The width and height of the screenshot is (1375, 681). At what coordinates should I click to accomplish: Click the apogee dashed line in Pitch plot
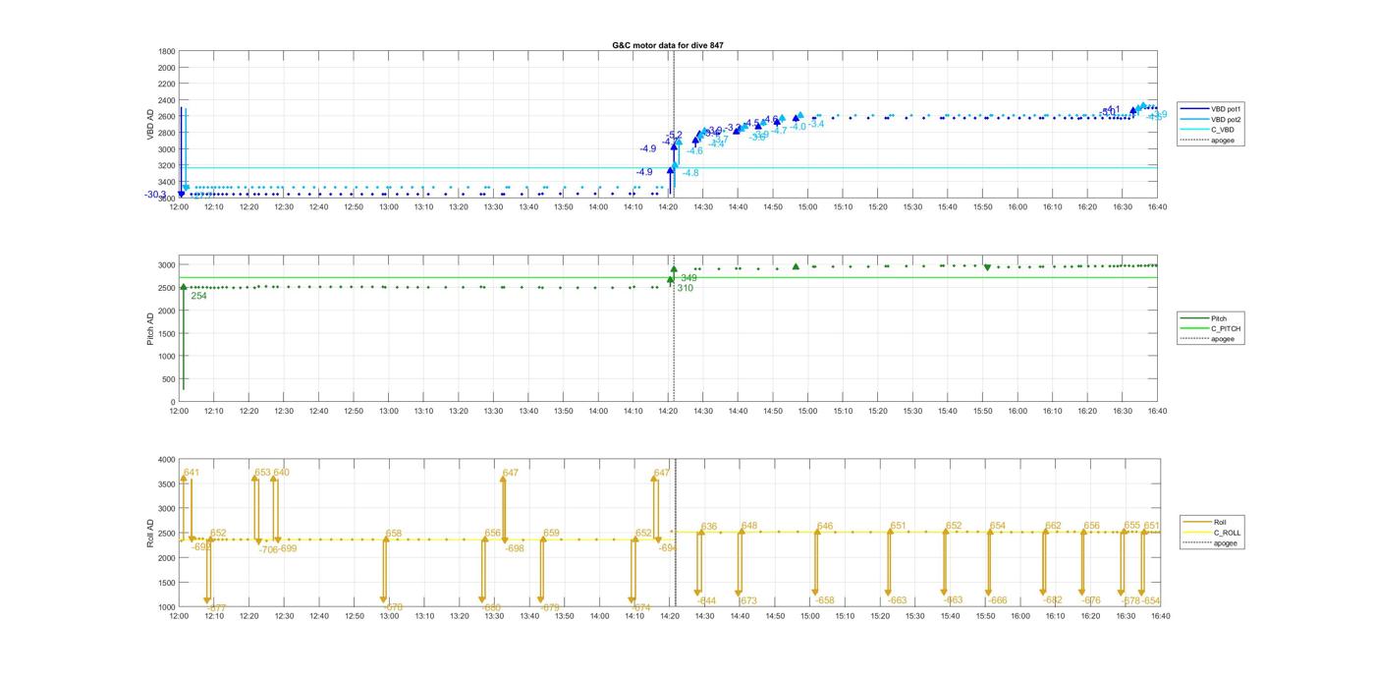pos(674,329)
